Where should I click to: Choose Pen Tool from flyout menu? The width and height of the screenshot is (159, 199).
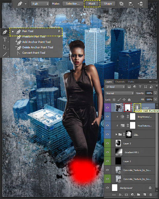coord(36,31)
